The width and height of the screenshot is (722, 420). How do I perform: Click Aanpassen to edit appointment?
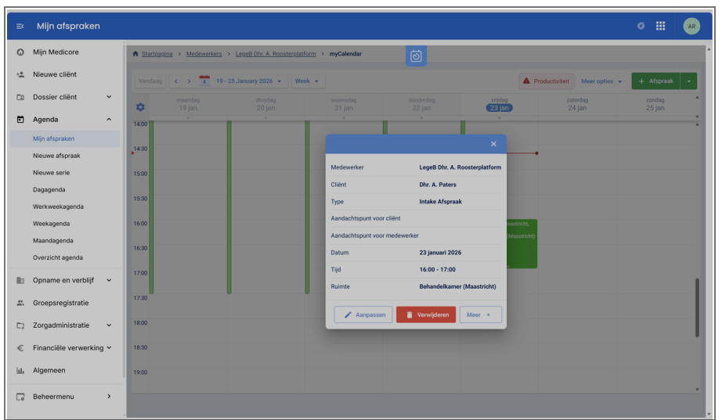coord(363,314)
